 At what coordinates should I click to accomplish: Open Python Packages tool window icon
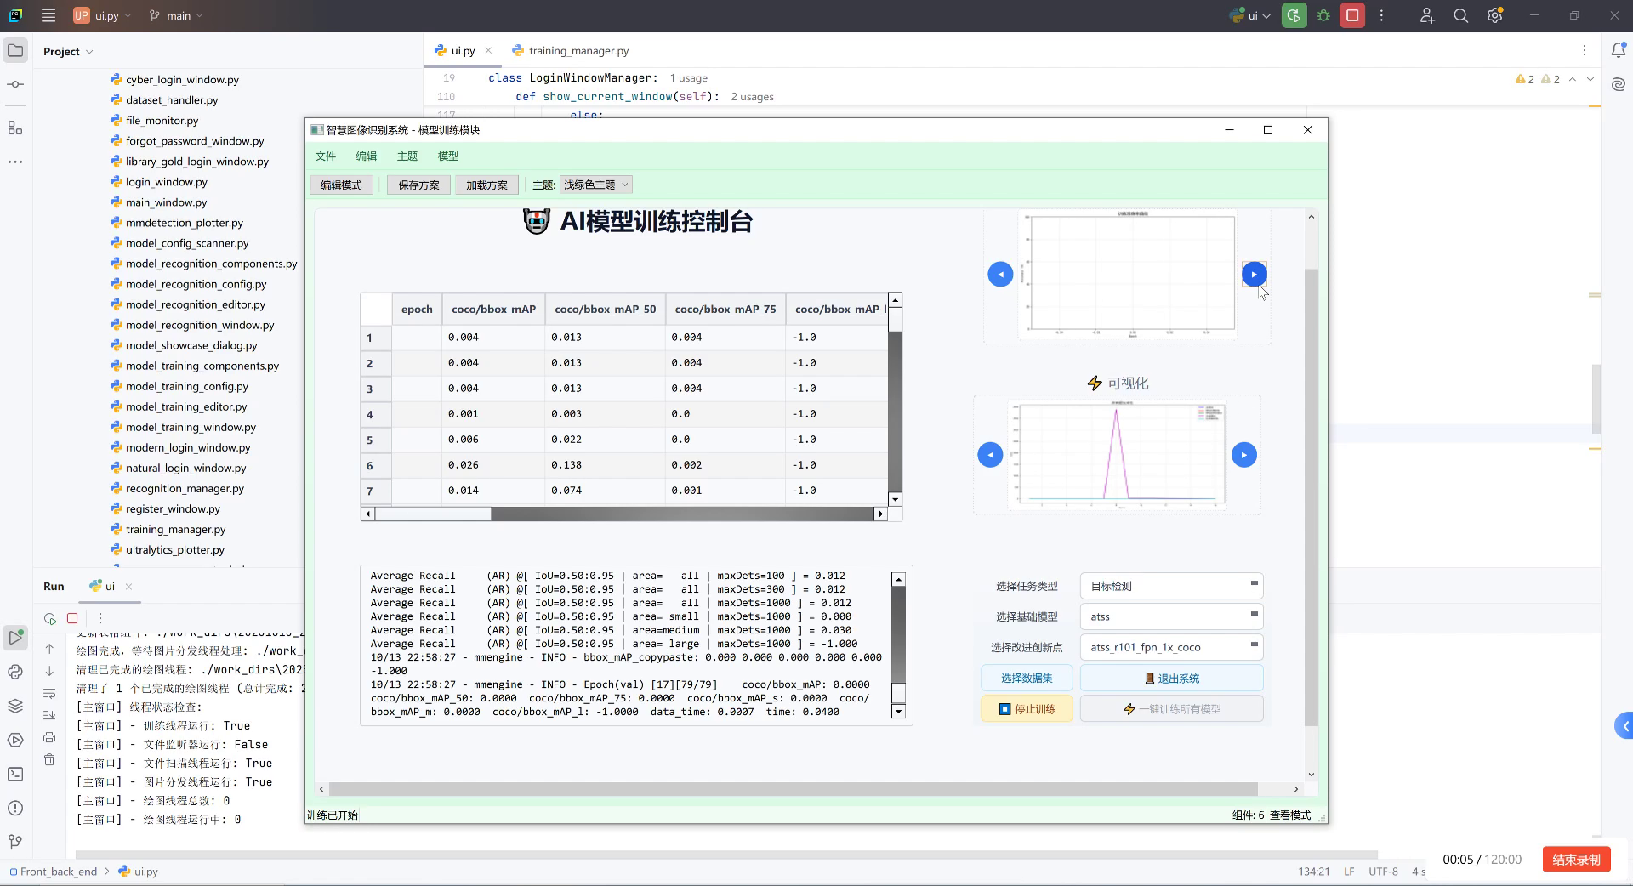click(x=15, y=706)
